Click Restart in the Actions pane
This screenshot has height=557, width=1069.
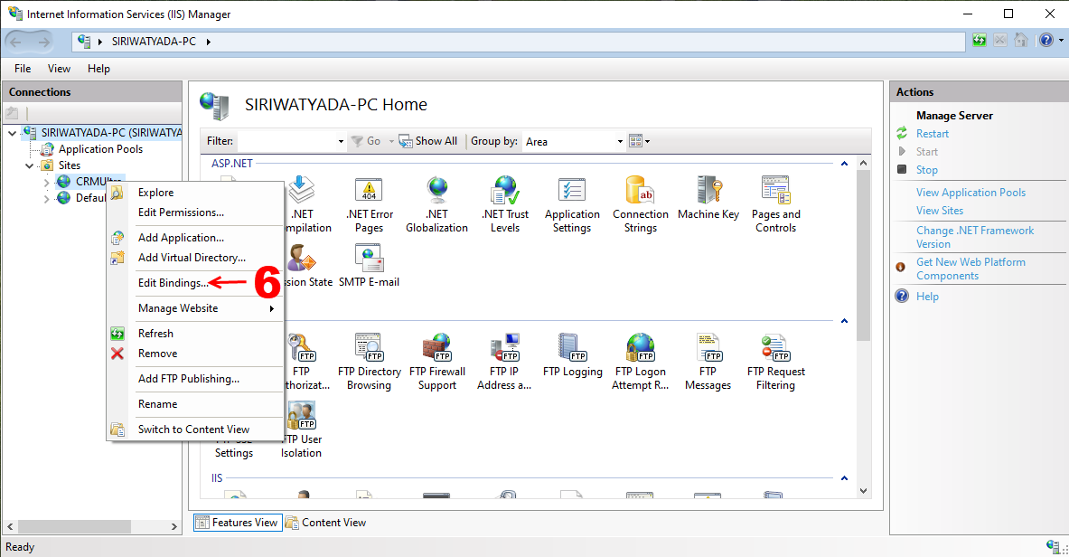(932, 134)
